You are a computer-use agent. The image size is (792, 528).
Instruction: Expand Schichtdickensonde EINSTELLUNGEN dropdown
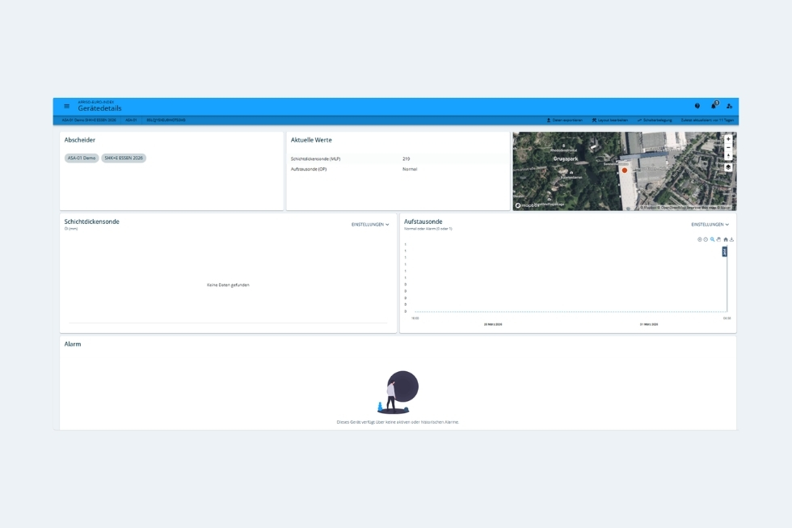coord(370,224)
